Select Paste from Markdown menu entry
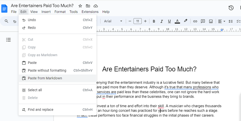The height and width of the screenshot is (121, 241). click(45, 78)
